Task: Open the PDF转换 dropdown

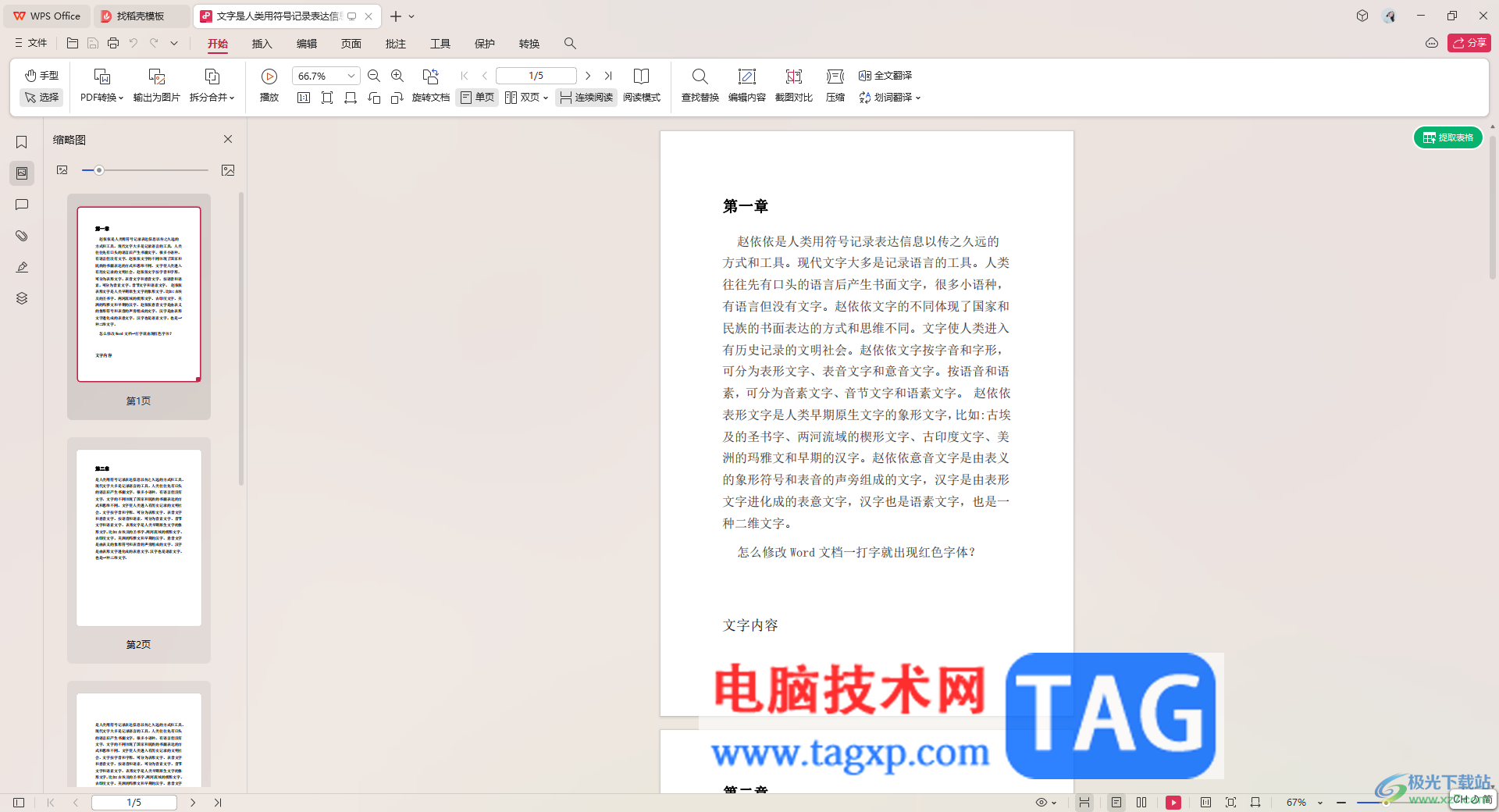Action: [101, 98]
